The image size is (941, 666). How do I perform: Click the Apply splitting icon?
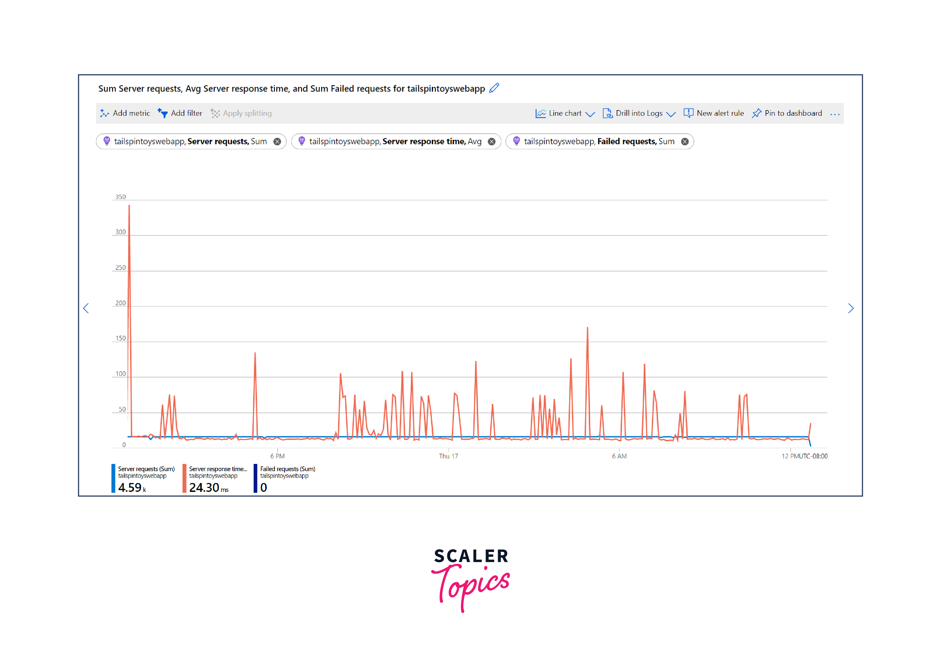click(215, 113)
